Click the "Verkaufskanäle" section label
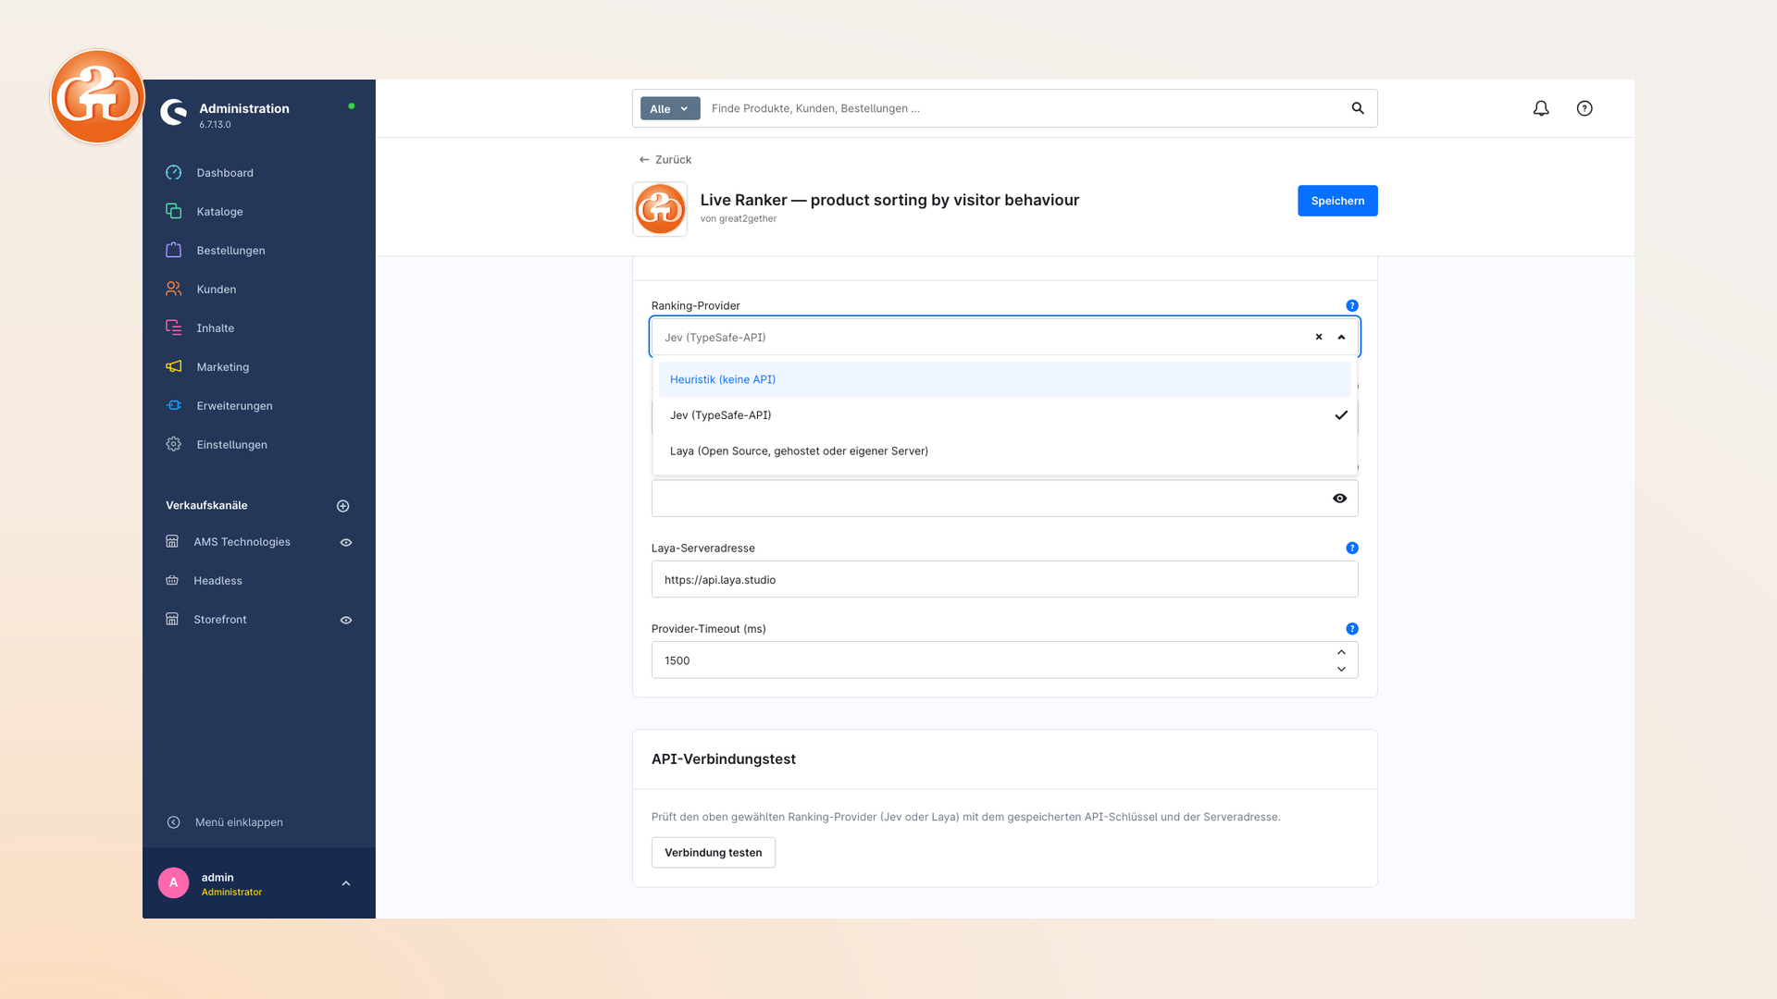 pyautogui.click(x=206, y=506)
